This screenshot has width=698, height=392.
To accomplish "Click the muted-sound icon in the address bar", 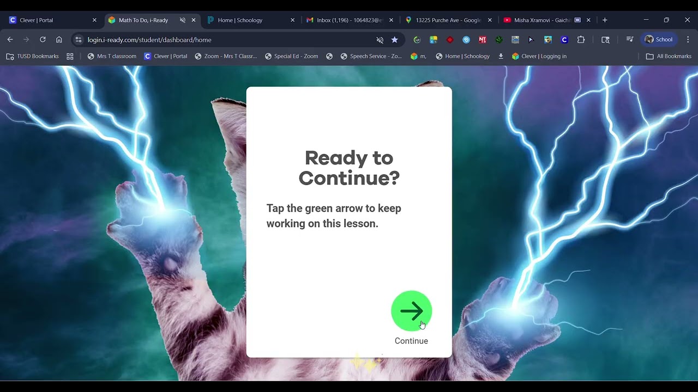I will coord(380,40).
